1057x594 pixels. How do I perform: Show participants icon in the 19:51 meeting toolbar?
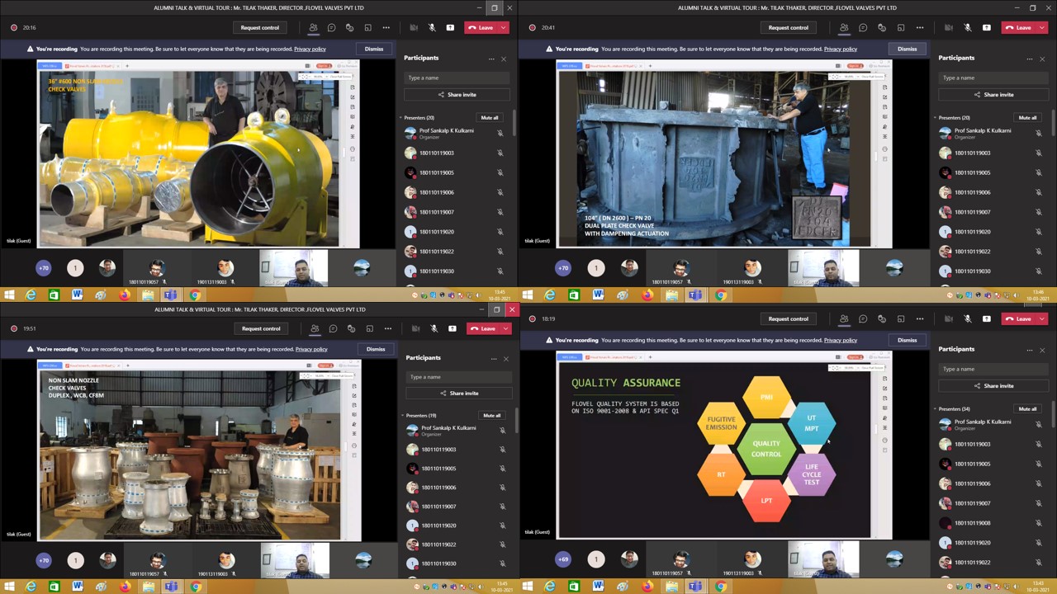[315, 328]
